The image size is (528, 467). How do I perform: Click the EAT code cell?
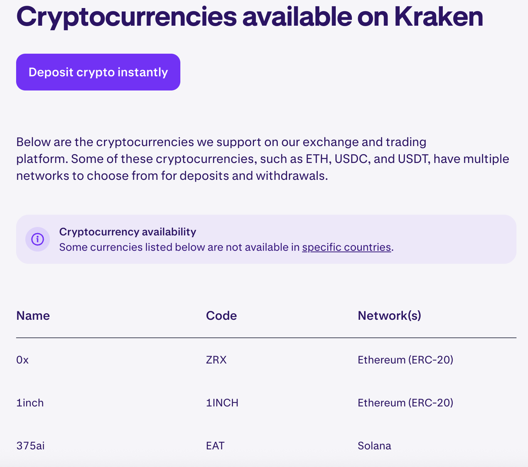tap(215, 446)
